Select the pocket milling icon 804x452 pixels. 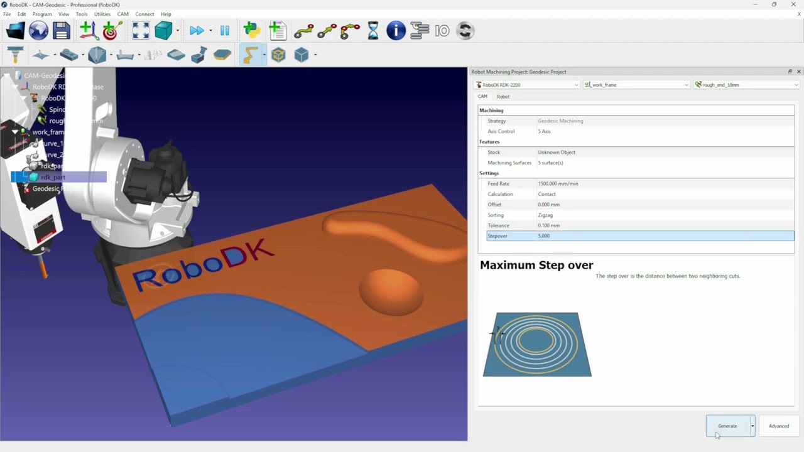click(x=69, y=55)
